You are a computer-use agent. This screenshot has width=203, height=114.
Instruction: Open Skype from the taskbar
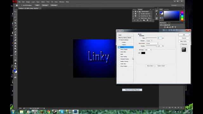coord(62,112)
